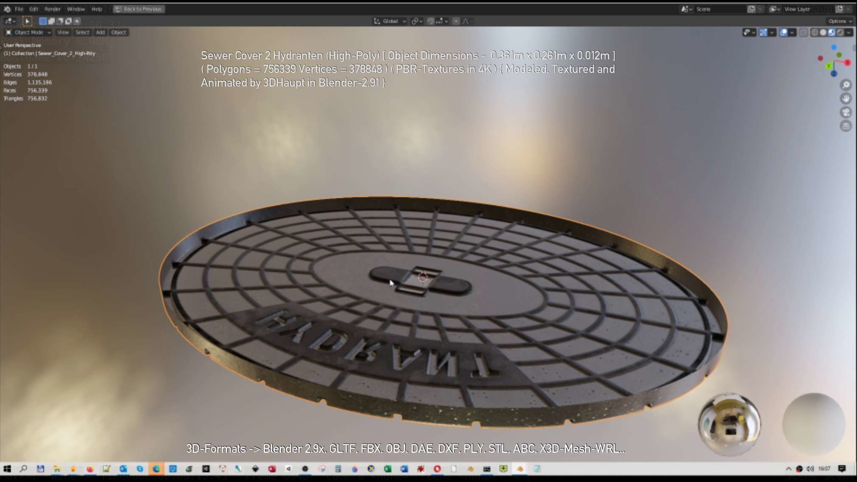Switch perspective/orthographic grid icon
This screenshot has height=482, width=857.
click(846, 126)
